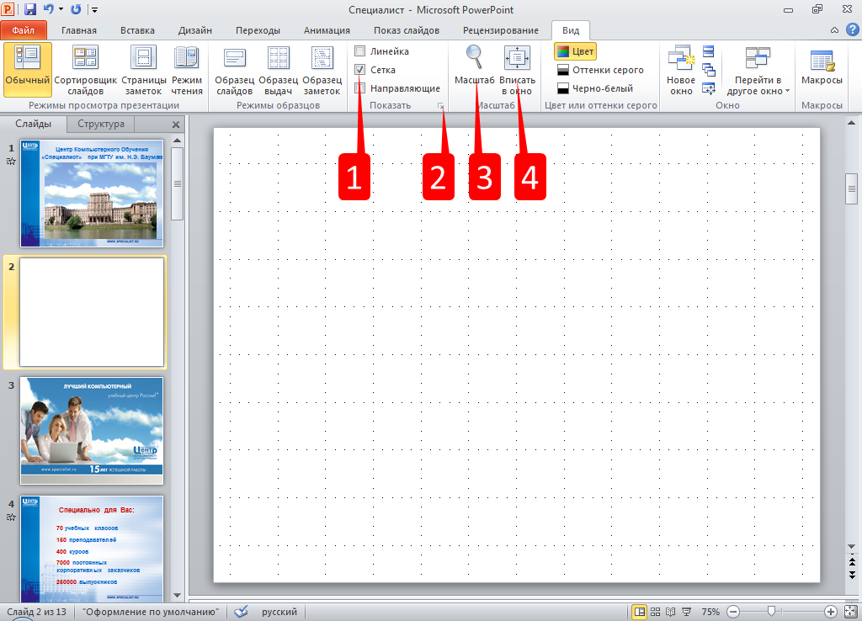Enable the Линейка ruler checkbox
This screenshot has height=621, width=862.
360,51
